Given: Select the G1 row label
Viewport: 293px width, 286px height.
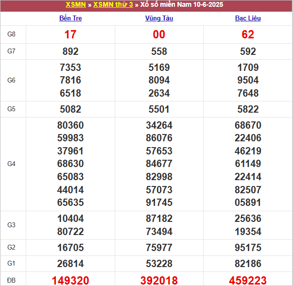Looking at the screenshot, I should 11,263.
